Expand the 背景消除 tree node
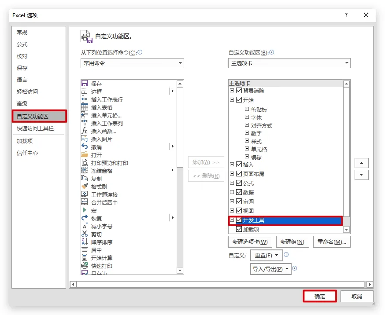 (232, 91)
